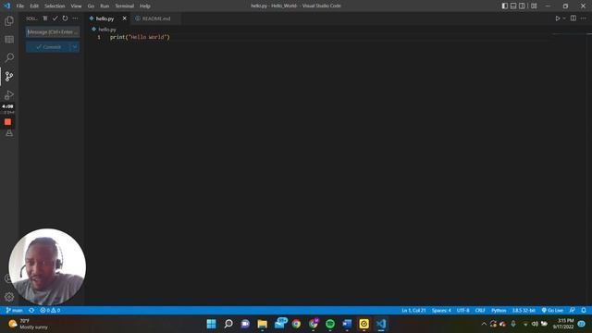
Task: Focus the commit message input field
Action: (x=53, y=32)
